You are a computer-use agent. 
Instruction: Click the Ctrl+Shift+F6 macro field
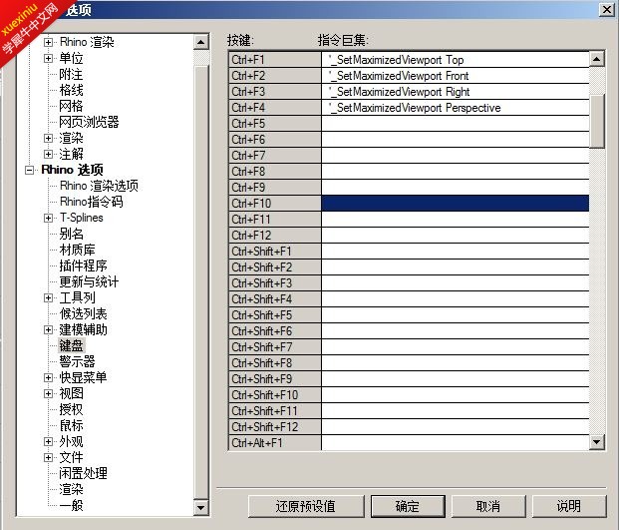(x=456, y=331)
